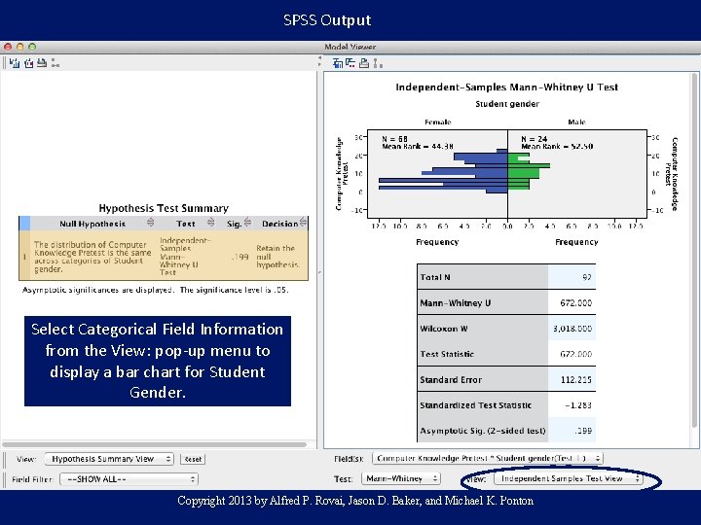Image resolution: width=701 pixels, height=525 pixels.
Task: Click the printer icon in the left pane toolbar
Action: click(x=42, y=63)
